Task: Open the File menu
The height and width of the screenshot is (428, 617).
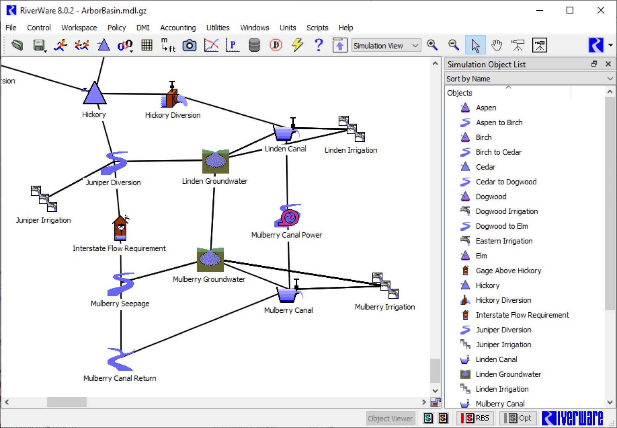Action: [x=11, y=28]
